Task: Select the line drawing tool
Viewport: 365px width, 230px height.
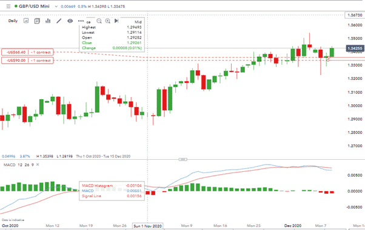Action: tap(59, 21)
